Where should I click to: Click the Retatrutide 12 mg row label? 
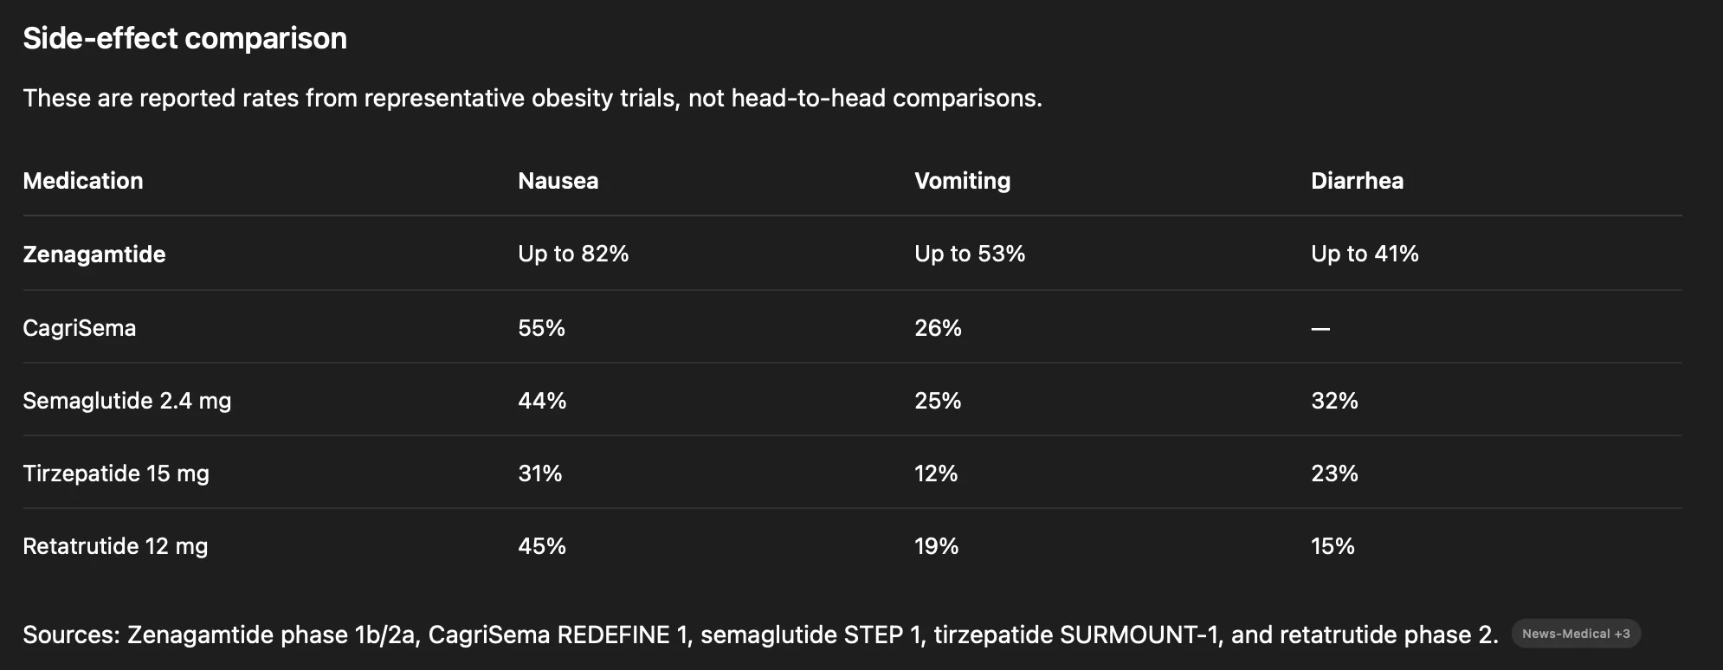(x=115, y=546)
